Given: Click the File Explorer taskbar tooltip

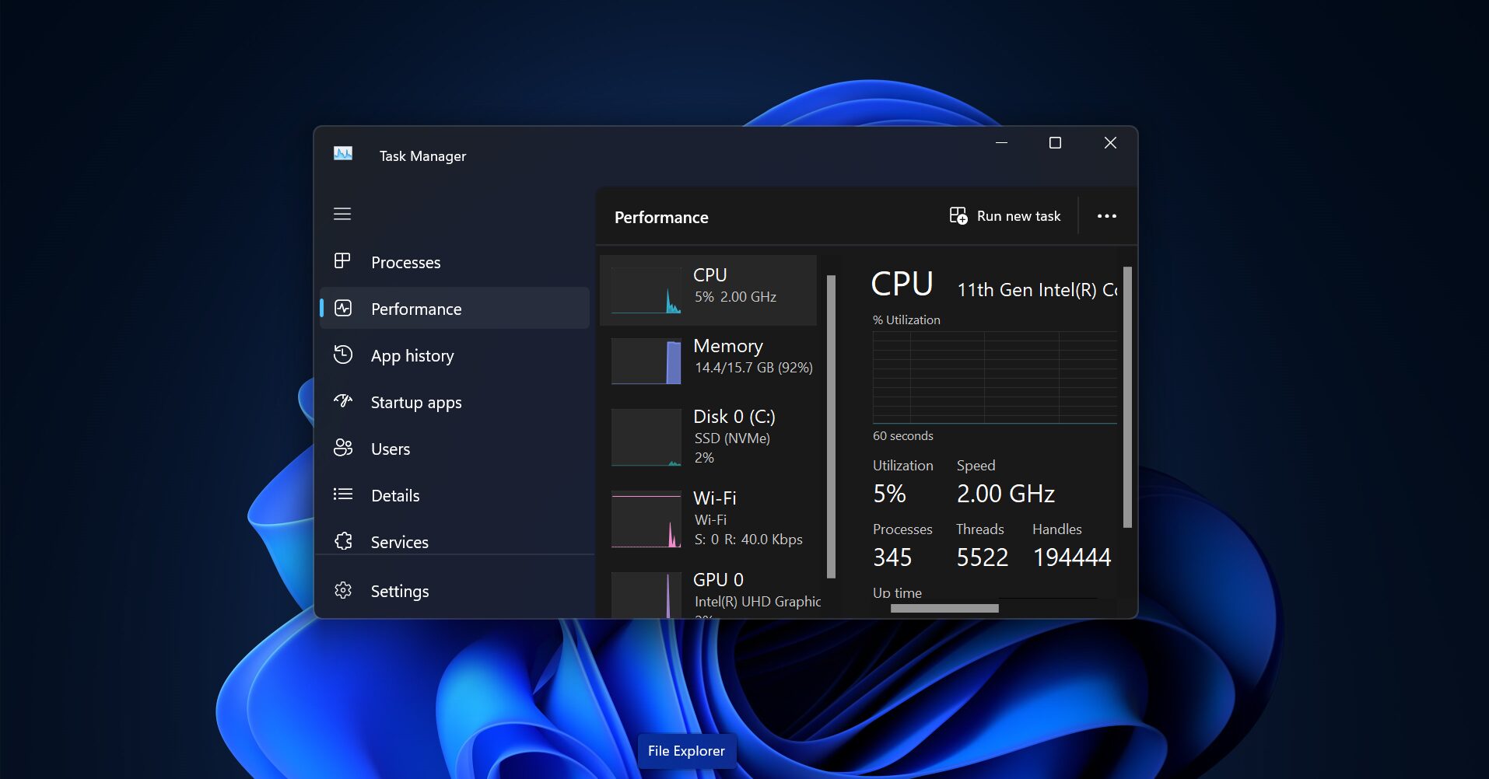Looking at the screenshot, I should 686,751.
